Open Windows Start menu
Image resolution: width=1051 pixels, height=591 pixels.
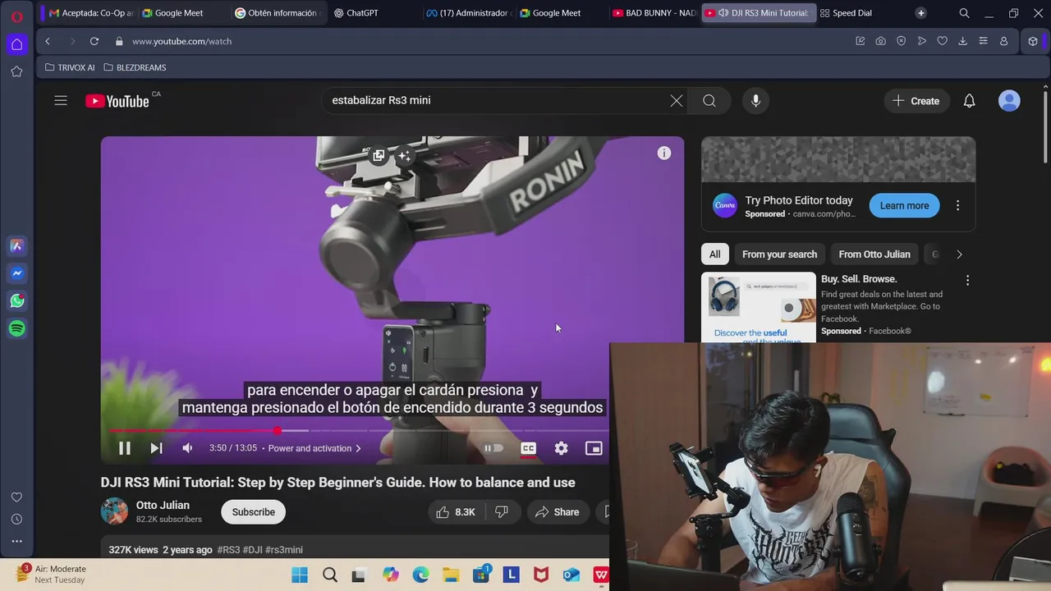click(x=300, y=575)
